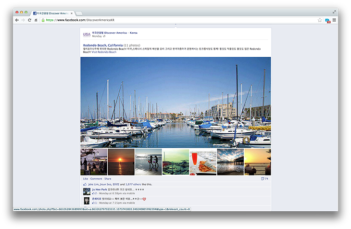Share the Redondo Beach album post
The height and width of the screenshot is (229, 351).
pyautogui.click(x=108, y=178)
